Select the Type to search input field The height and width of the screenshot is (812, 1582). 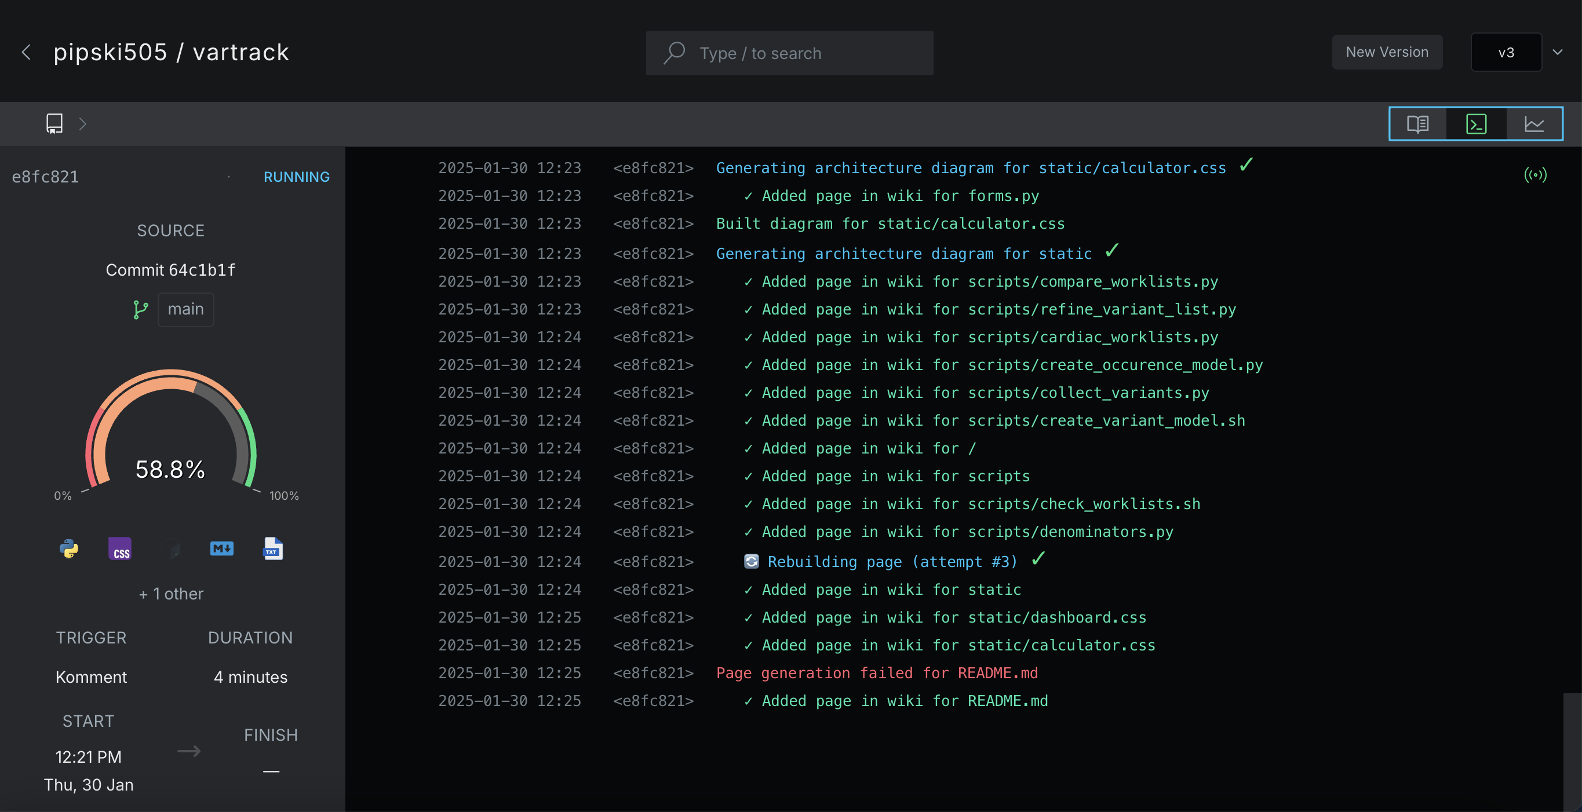coord(790,52)
